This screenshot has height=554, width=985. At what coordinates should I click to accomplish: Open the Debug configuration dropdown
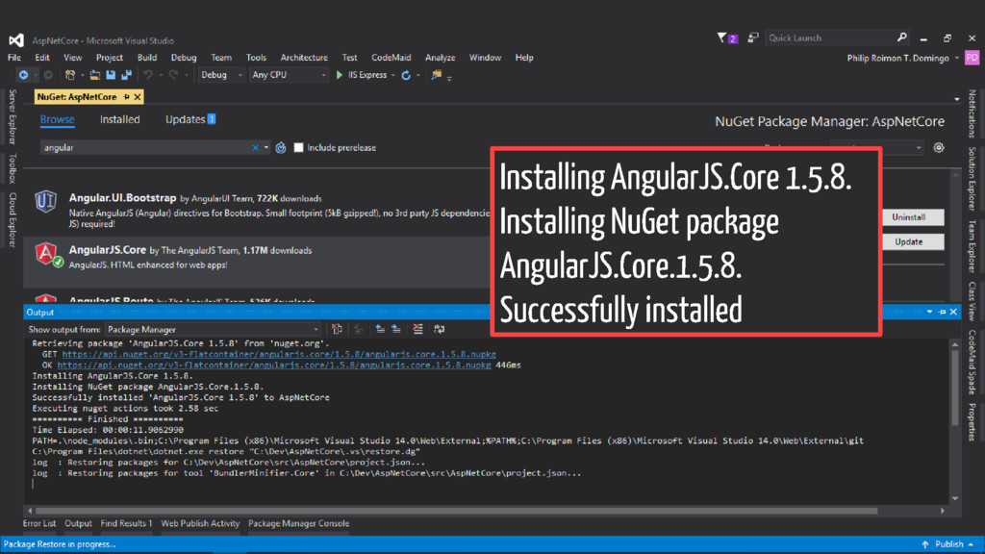[221, 75]
